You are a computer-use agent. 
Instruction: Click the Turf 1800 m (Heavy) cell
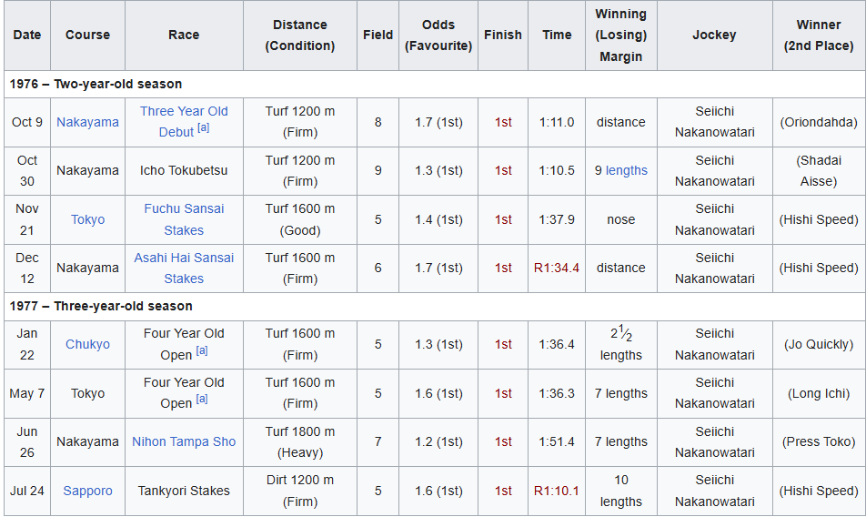[300, 441]
